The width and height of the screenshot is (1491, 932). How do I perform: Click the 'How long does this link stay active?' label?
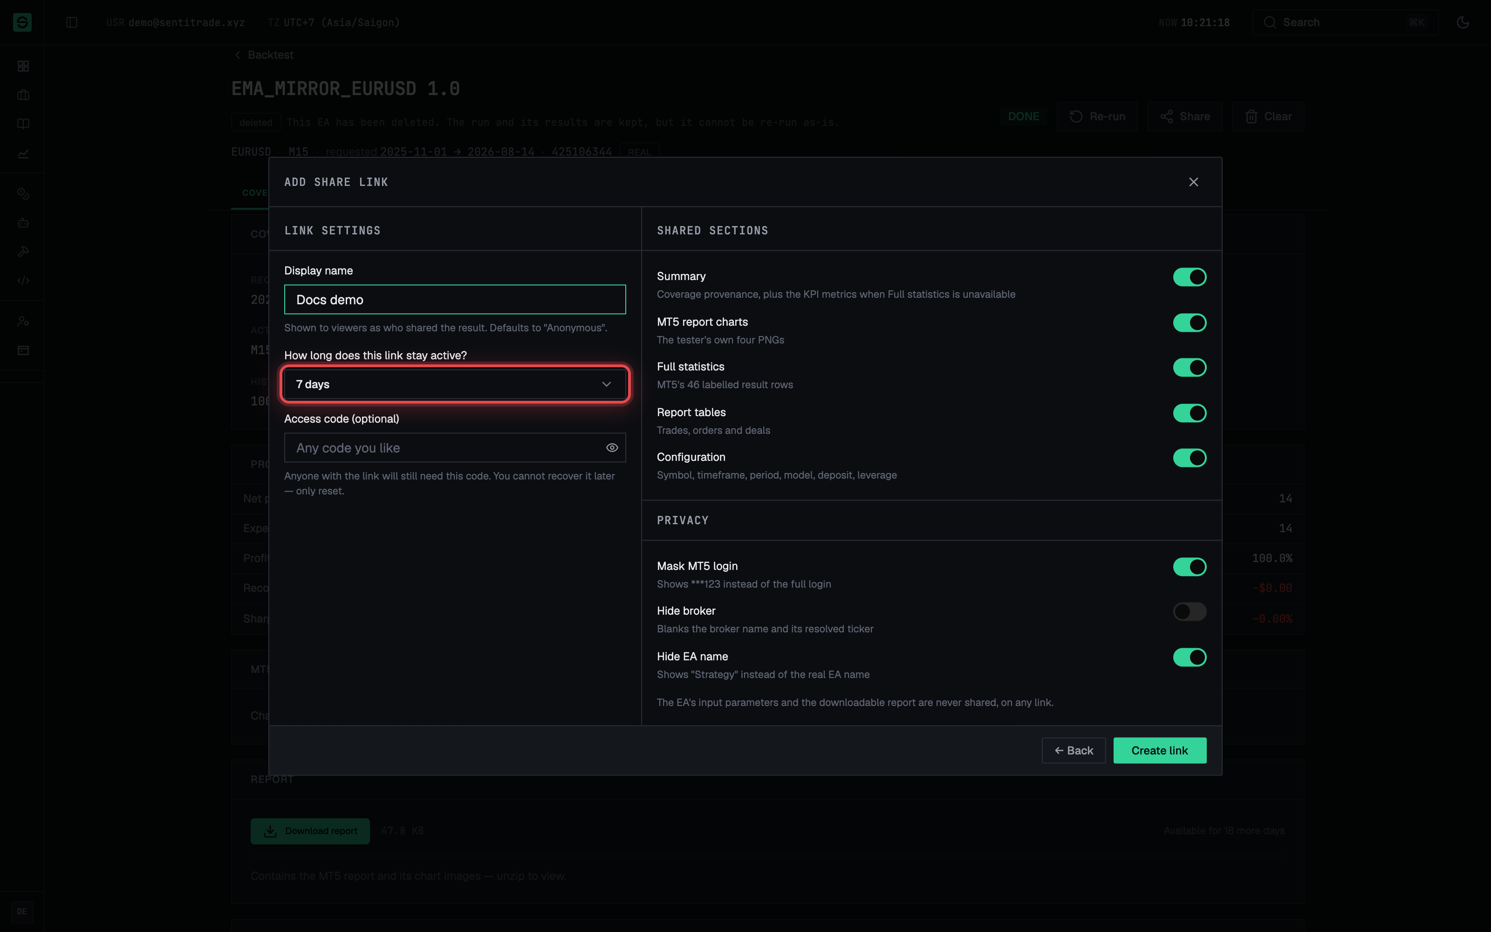point(375,355)
